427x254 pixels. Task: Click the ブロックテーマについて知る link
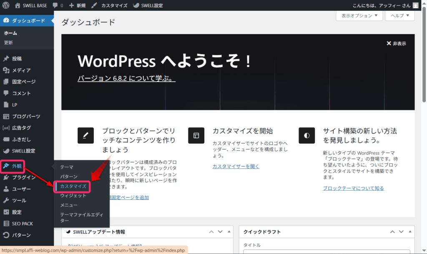coord(353,188)
